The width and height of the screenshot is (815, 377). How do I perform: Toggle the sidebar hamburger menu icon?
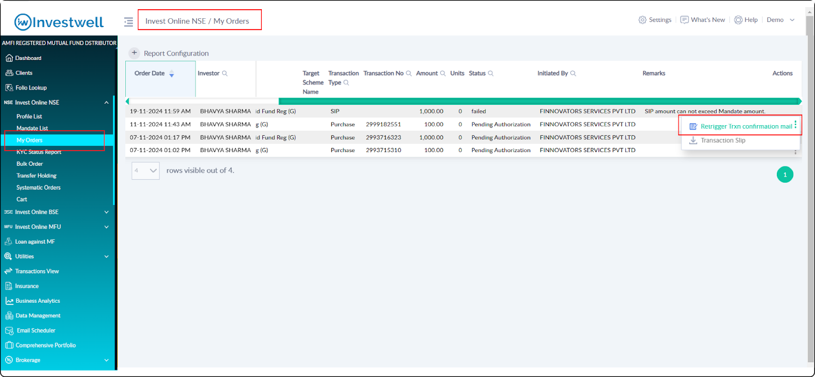click(128, 22)
